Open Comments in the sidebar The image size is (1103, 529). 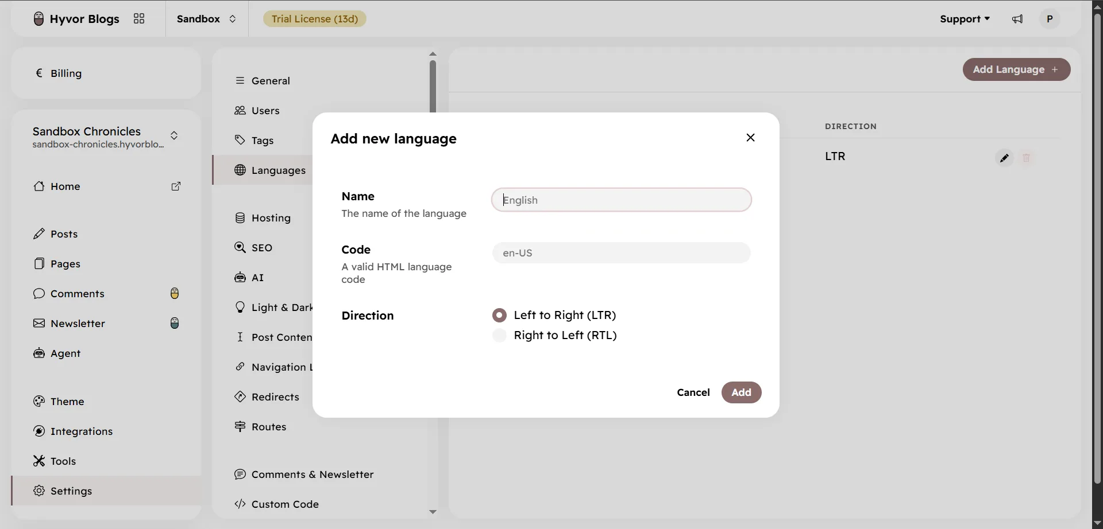tap(106, 294)
